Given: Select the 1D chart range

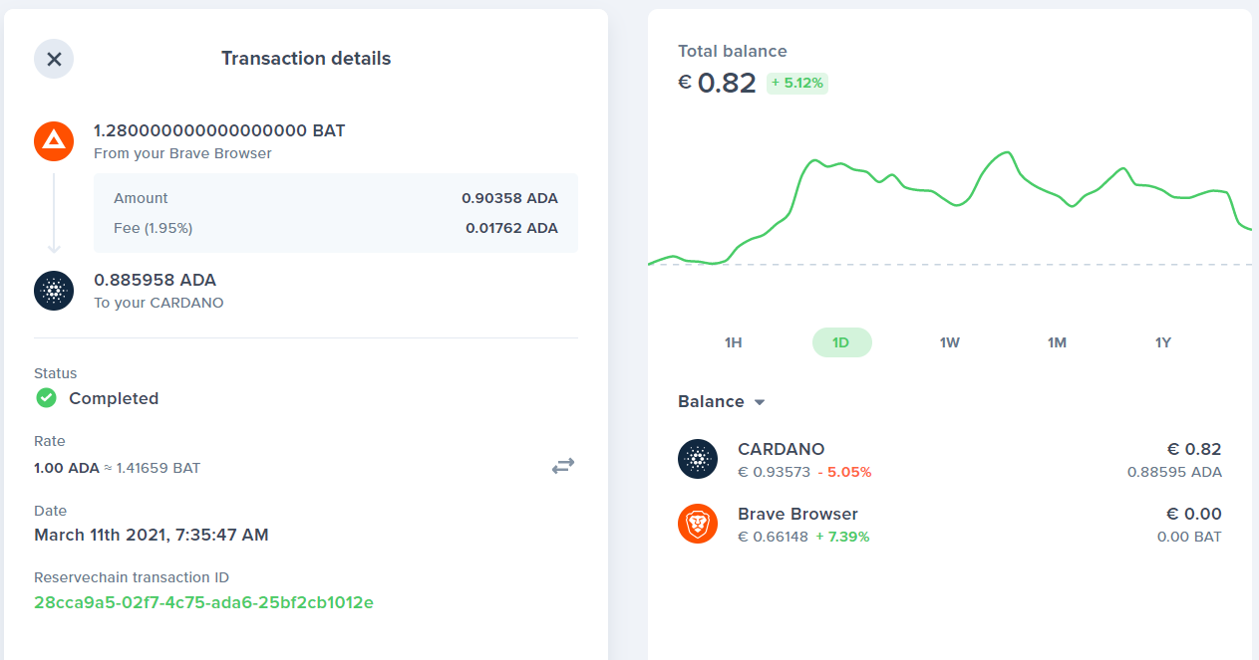Looking at the screenshot, I should point(841,342).
